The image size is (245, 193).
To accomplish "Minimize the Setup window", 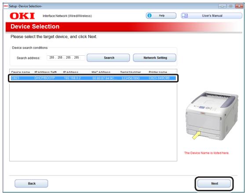I will [222, 6].
